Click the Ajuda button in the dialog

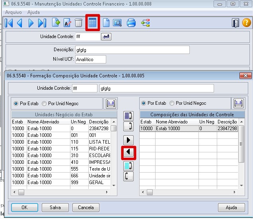click(x=232, y=207)
